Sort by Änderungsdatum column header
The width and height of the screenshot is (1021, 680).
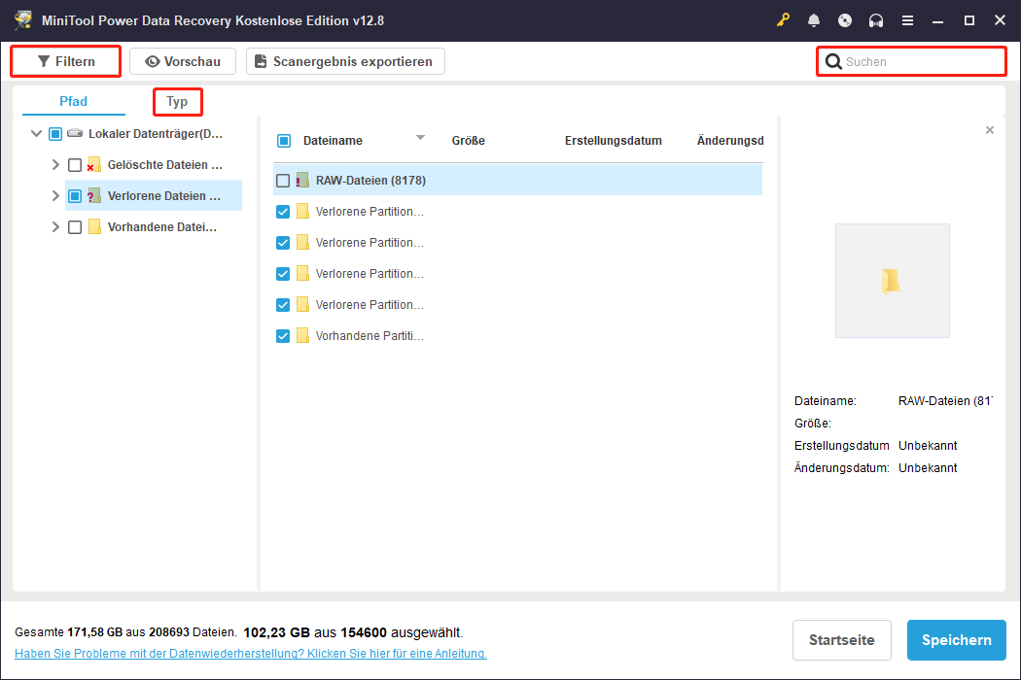pos(730,141)
